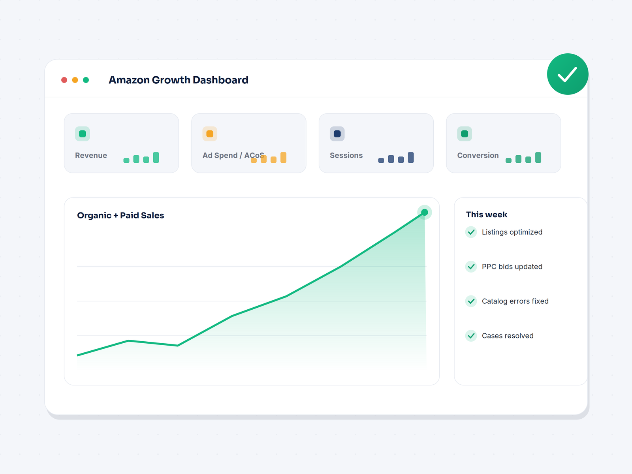The image size is (632, 474).
Task: Click the large green checkmark badge
Action: [x=568, y=74]
